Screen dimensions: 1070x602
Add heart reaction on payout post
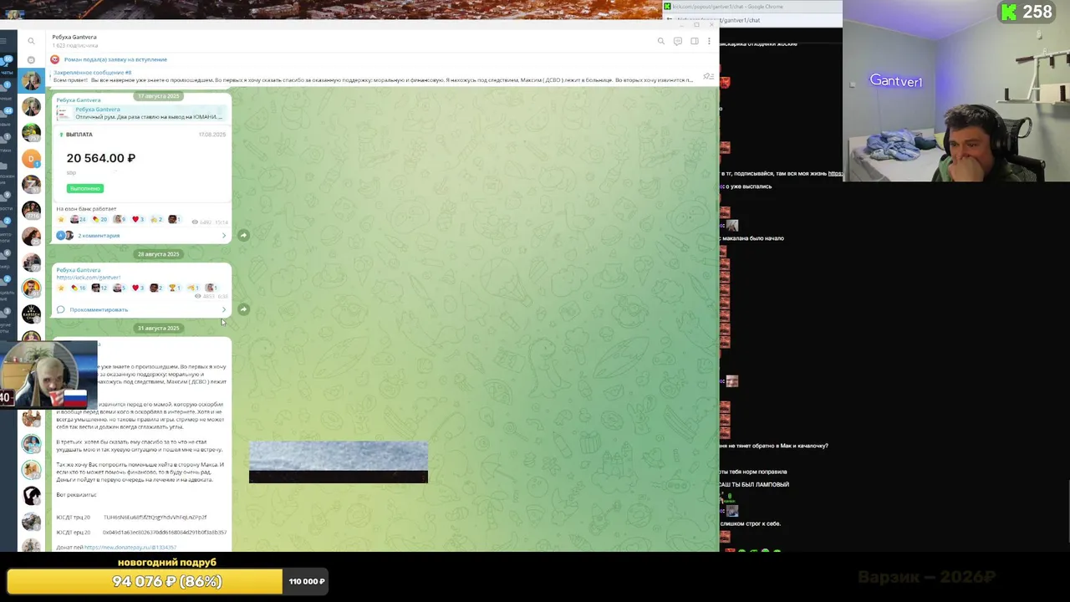click(138, 219)
